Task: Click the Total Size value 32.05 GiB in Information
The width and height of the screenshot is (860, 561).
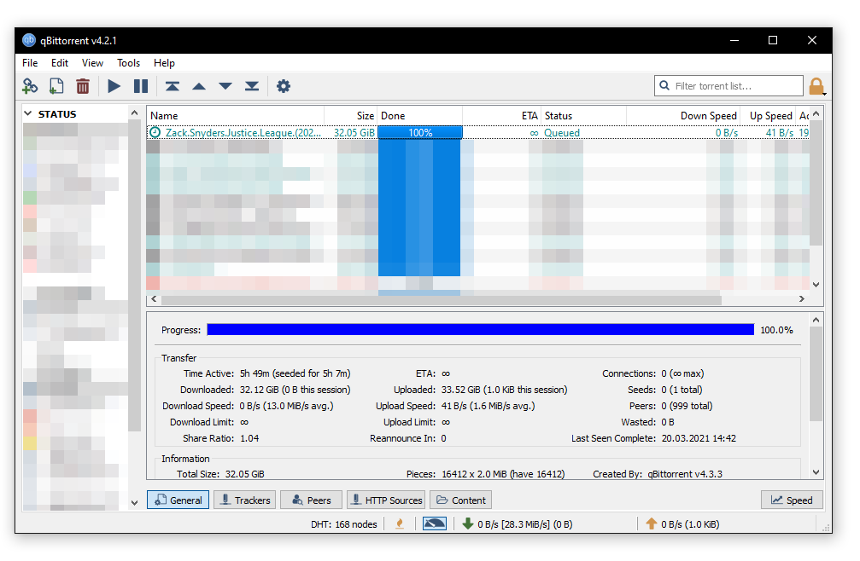Action: pyautogui.click(x=244, y=474)
